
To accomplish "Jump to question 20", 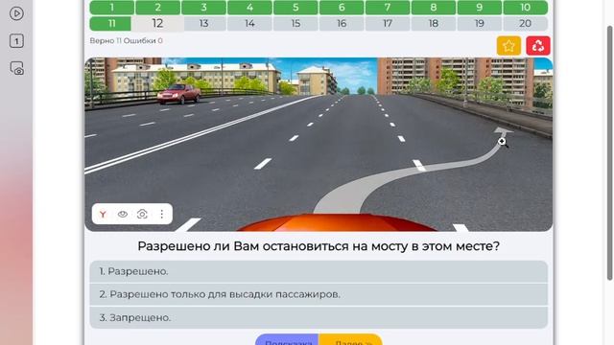I will coord(526,23).
